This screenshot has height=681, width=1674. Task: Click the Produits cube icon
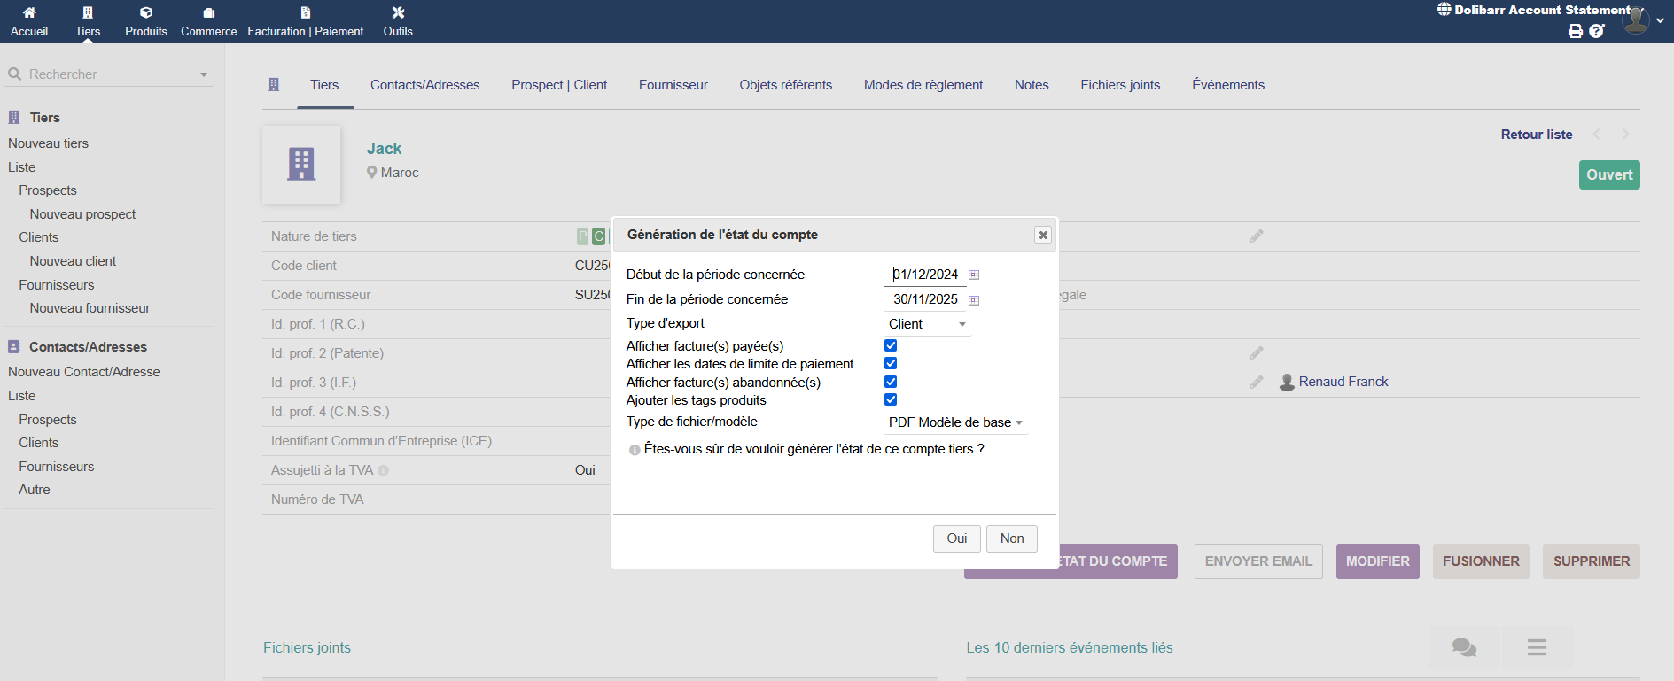coord(146,12)
